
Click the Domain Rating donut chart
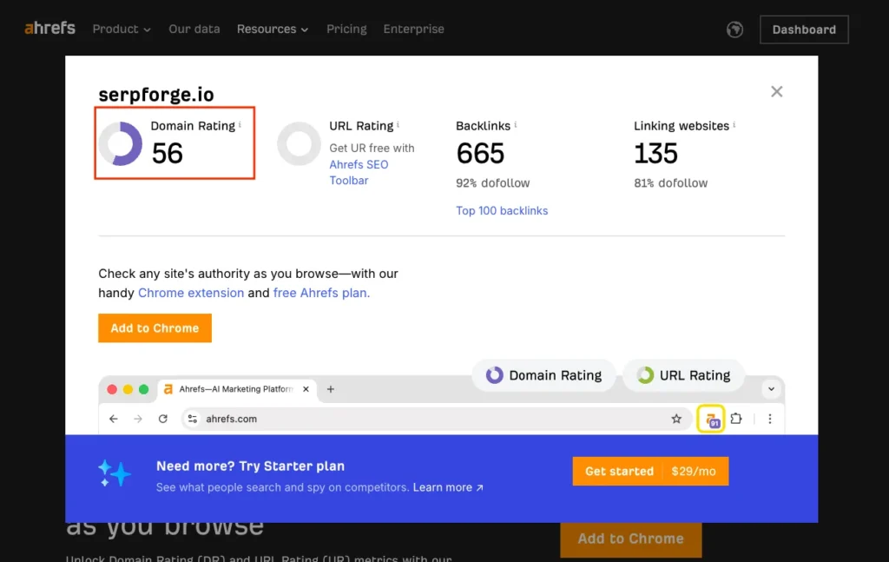pyautogui.click(x=119, y=142)
